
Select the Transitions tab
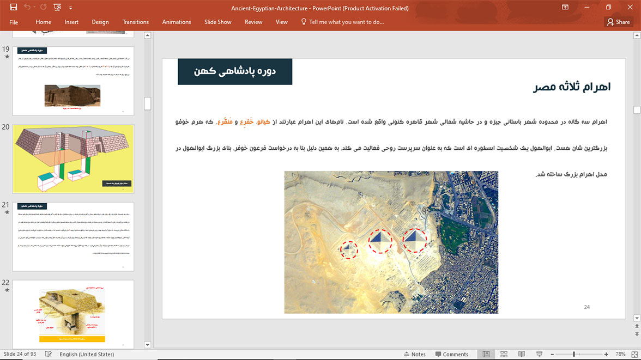click(x=135, y=22)
